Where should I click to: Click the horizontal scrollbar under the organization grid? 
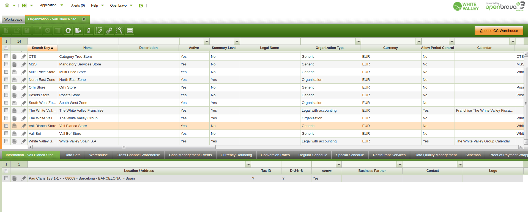point(124,147)
